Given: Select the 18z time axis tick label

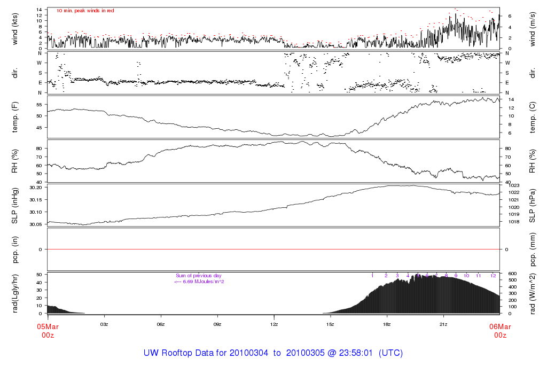Looking at the screenshot, I should (x=387, y=324).
